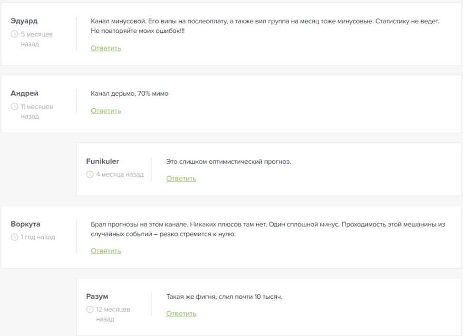Click 'Ответить' below Воркута's comment
Screen dimensions: 463x336
click(x=106, y=251)
